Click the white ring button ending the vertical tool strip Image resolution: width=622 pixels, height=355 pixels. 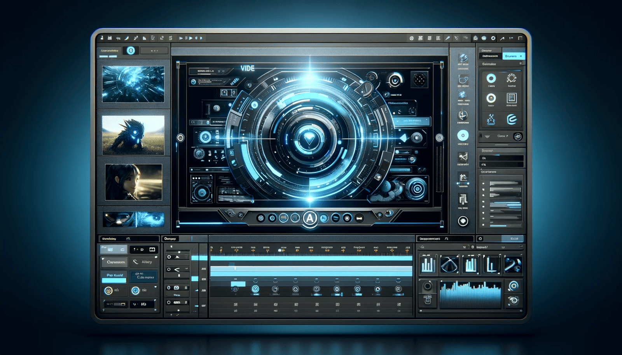(x=463, y=221)
